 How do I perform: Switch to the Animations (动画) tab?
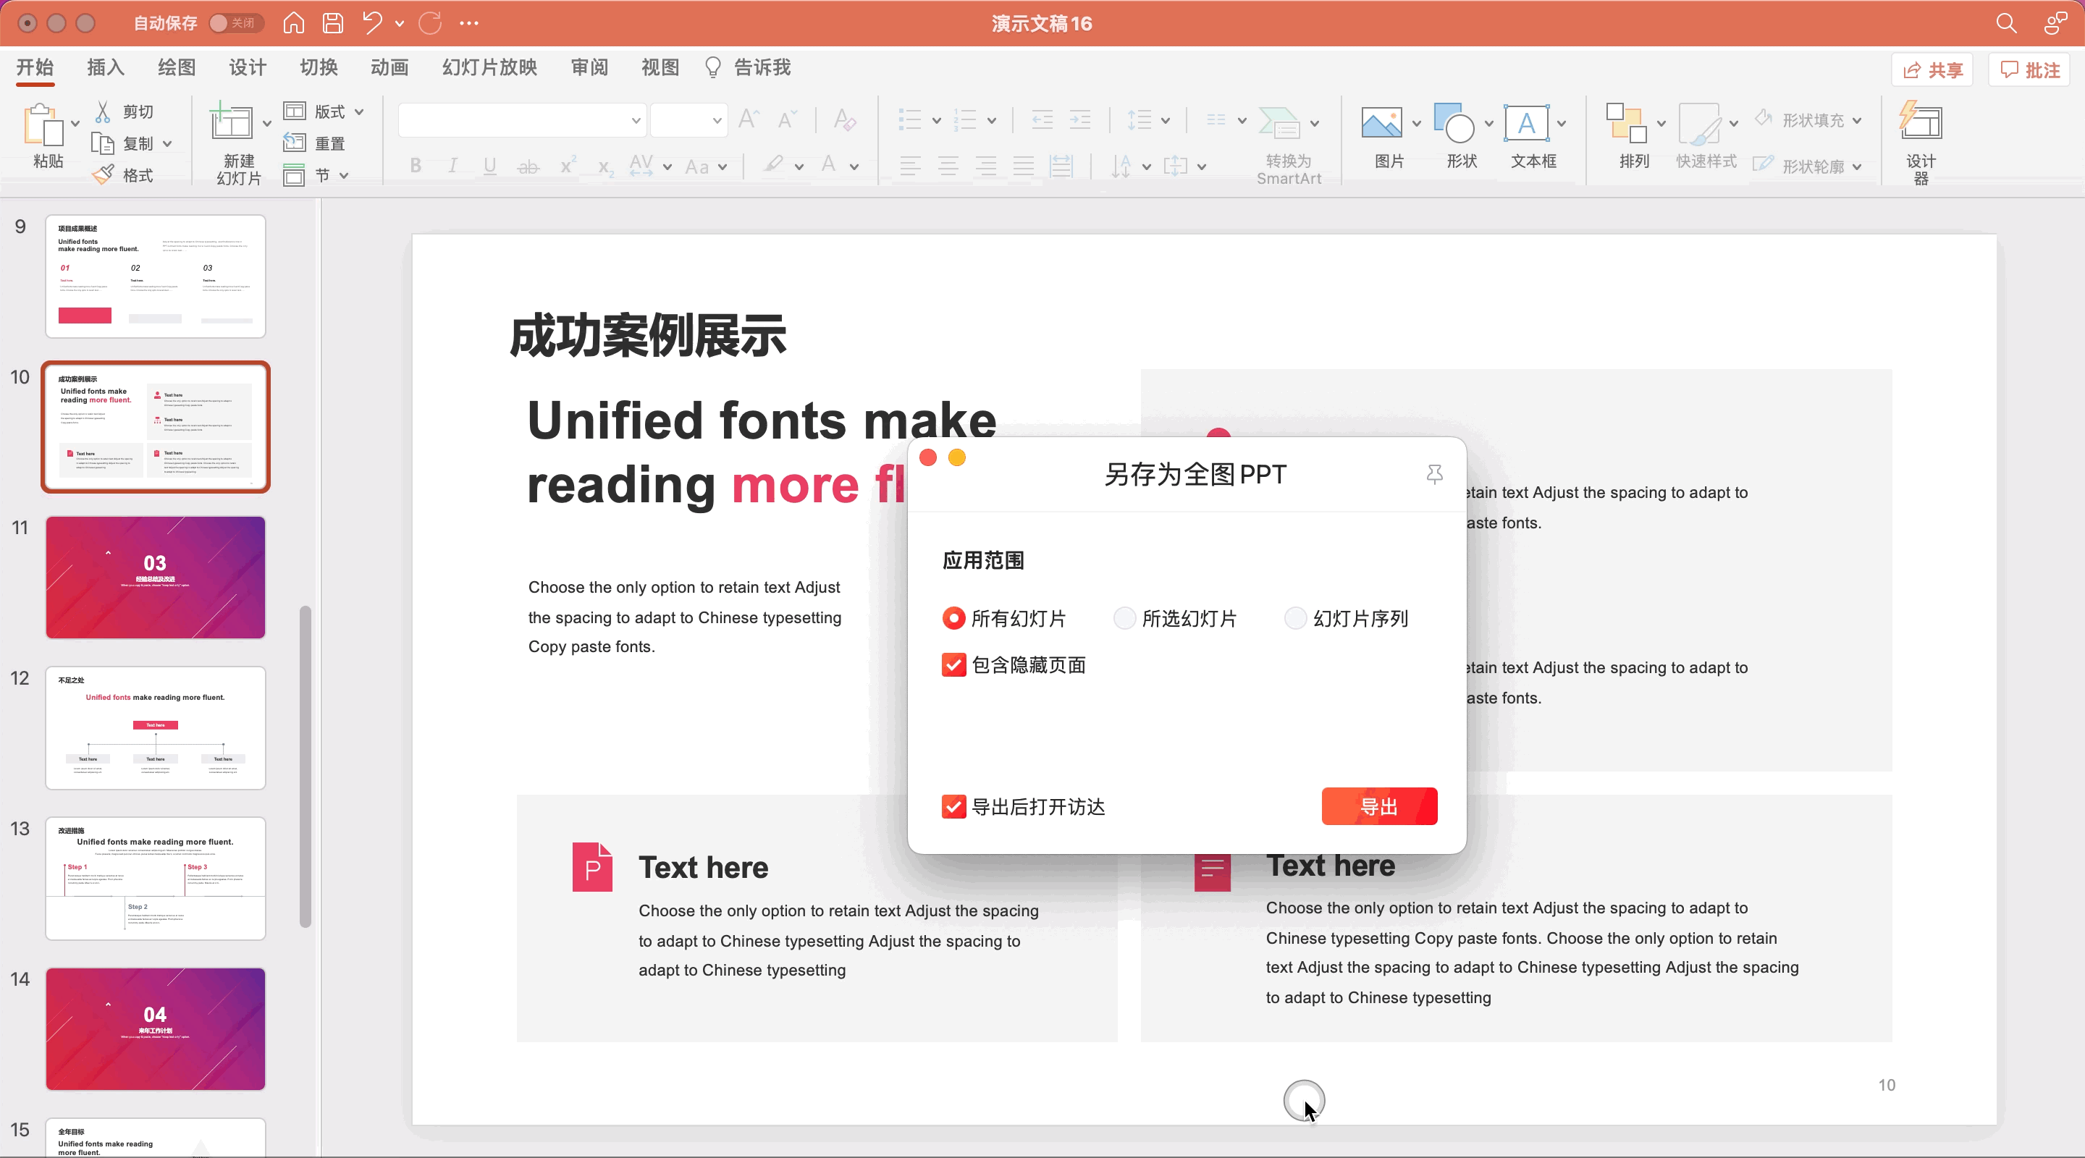click(x=389, y=67)
